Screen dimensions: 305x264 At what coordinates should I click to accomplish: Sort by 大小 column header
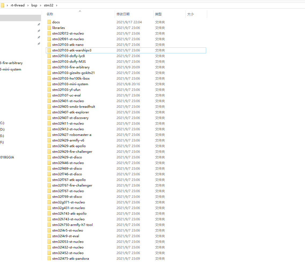(191, 14)
